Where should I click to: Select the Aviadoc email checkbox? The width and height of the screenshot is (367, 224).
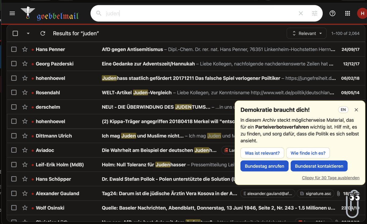tap(14, 150)
